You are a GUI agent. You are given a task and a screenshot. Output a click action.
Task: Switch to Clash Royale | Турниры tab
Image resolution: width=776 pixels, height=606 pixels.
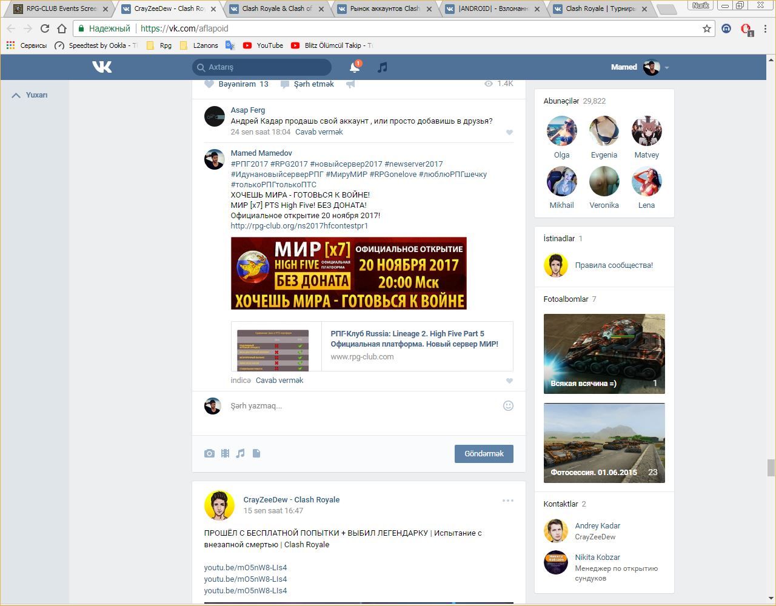[x=600, y=9]
